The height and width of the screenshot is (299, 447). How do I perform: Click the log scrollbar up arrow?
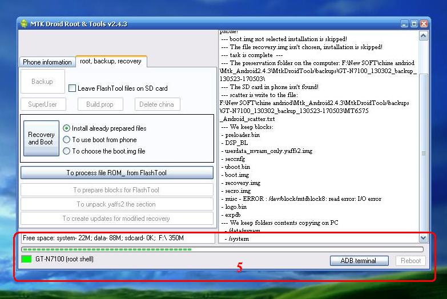424,36
